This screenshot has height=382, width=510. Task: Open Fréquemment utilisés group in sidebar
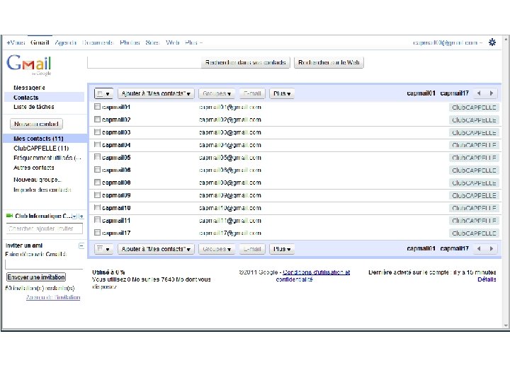[47, 158]
